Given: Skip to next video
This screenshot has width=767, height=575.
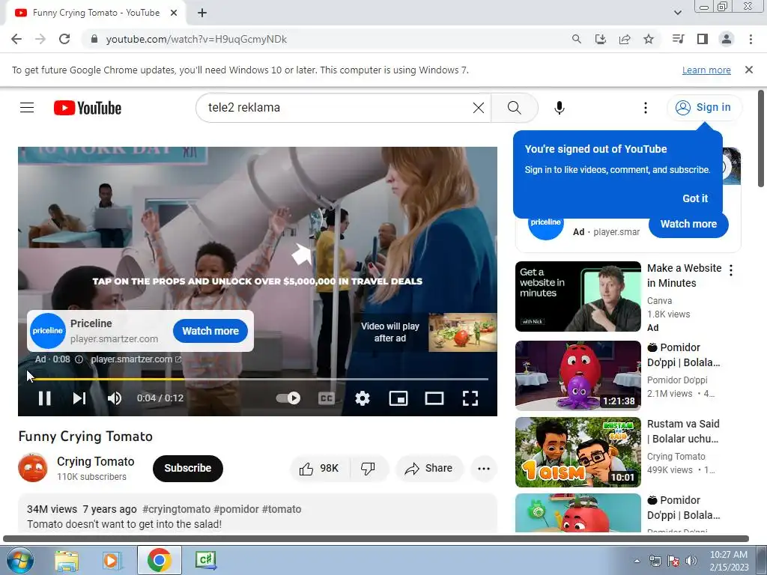Looking at the screenshot, I should [79, 398].
